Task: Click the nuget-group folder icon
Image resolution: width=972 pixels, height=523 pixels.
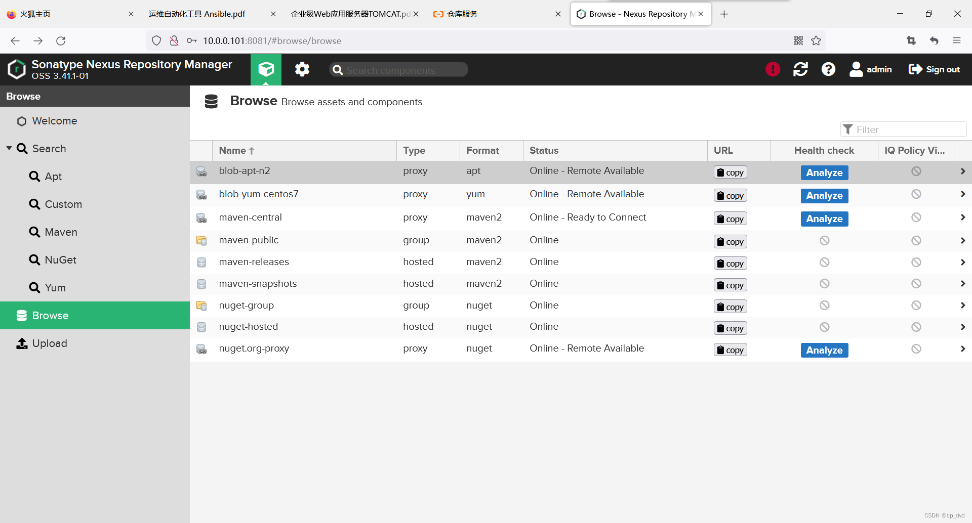Action: click(201, 306)
